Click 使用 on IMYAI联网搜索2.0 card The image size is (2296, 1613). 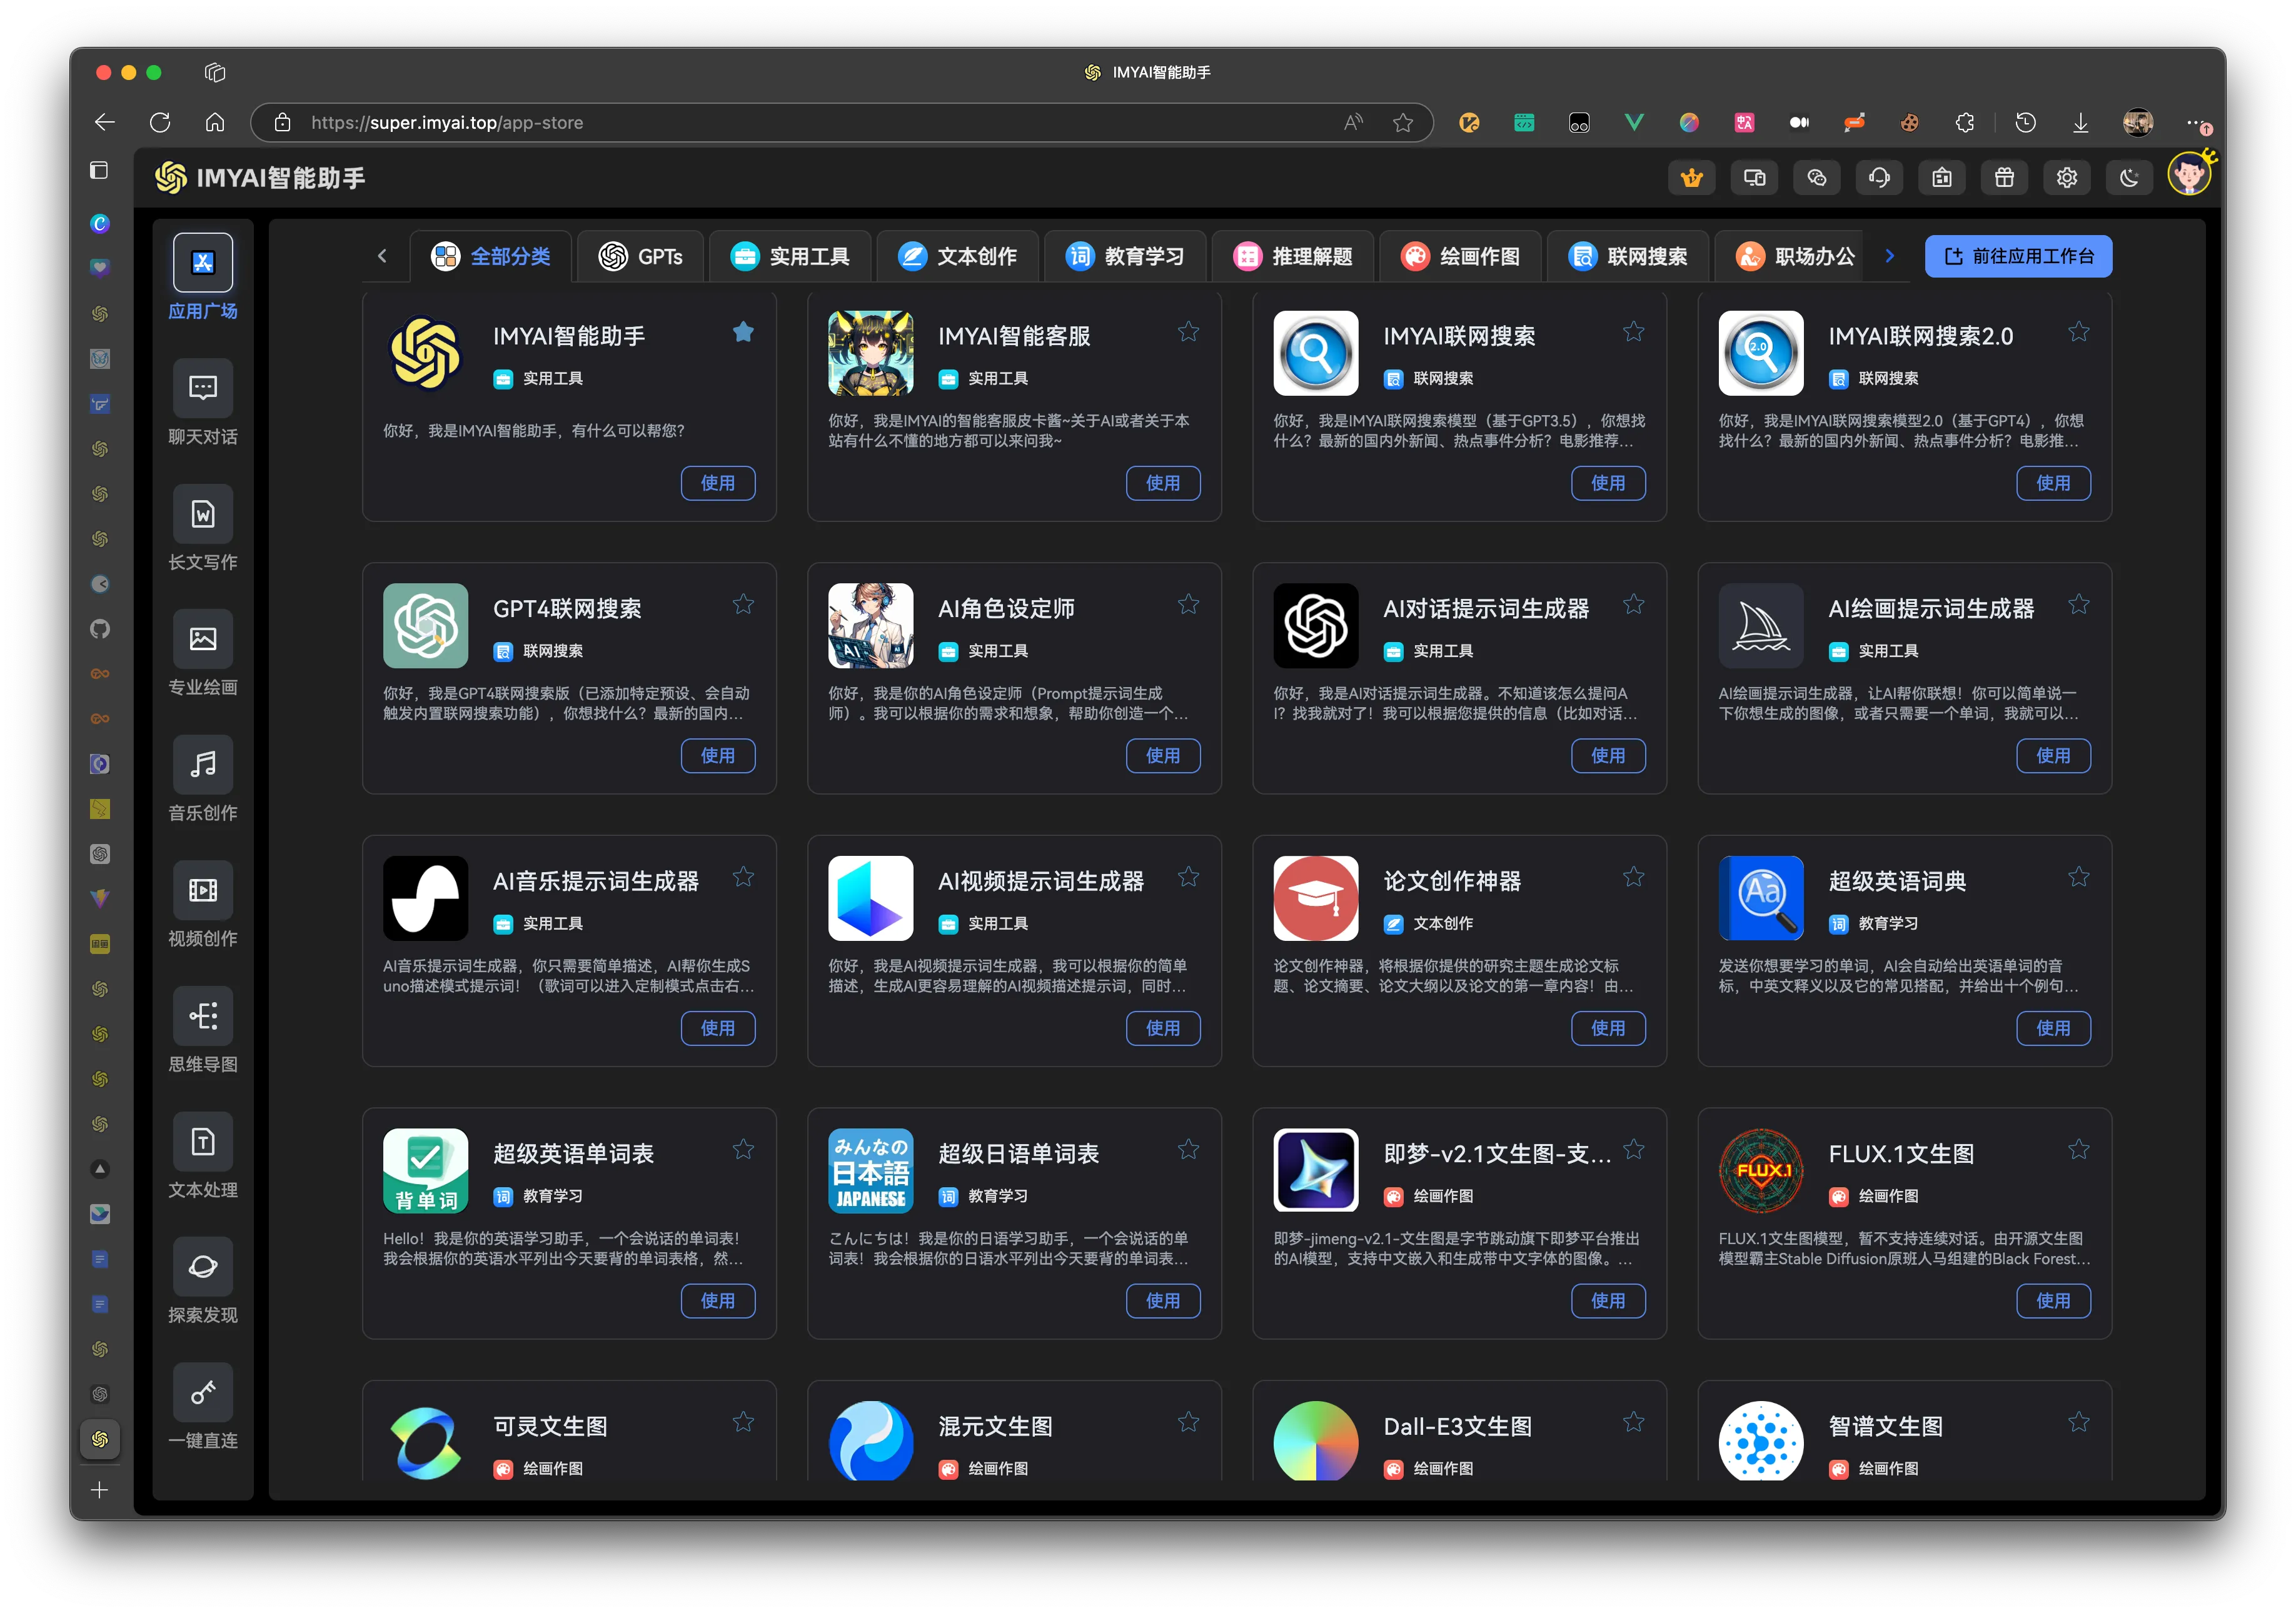[2053, 483]
